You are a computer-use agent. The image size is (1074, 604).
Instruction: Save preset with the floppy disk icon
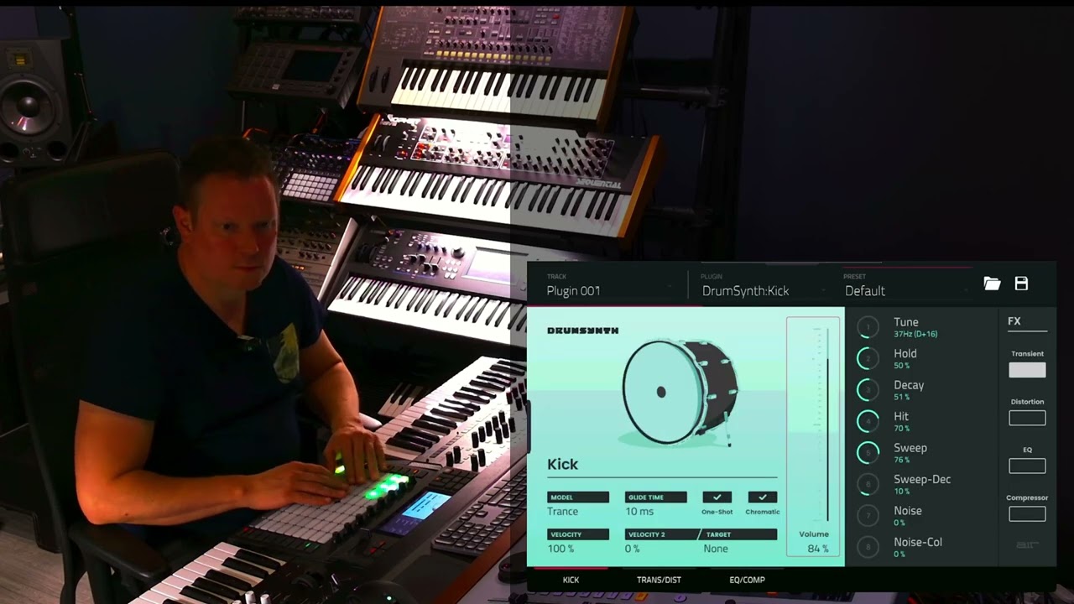[1021, 284]
